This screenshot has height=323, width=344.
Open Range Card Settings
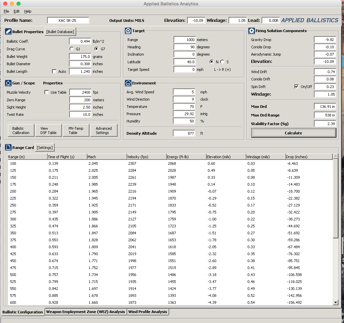45,148
